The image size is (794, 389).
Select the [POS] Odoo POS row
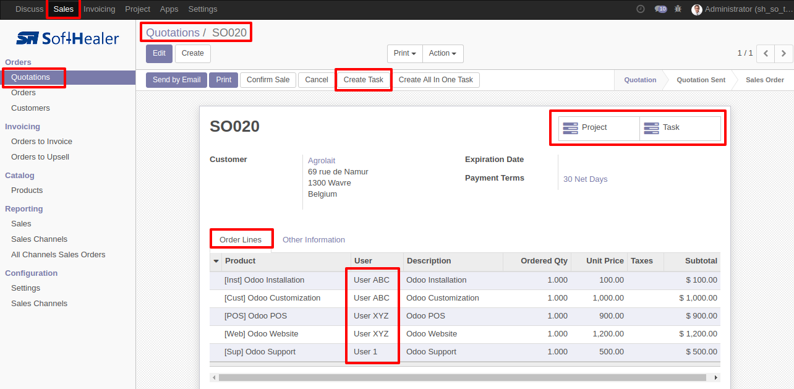[465, 316]
